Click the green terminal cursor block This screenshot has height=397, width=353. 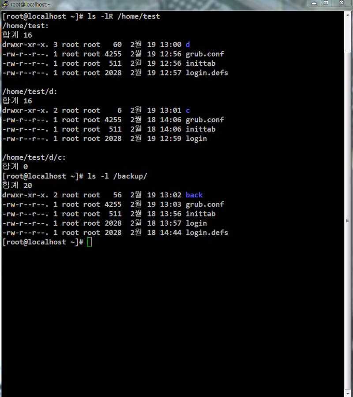pos(90,242)
